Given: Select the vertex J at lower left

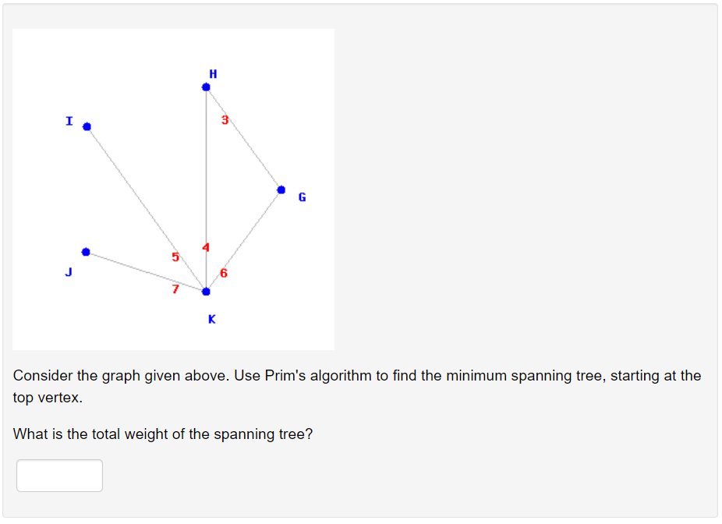Looking at the screenshot, I should coord(86,251).
